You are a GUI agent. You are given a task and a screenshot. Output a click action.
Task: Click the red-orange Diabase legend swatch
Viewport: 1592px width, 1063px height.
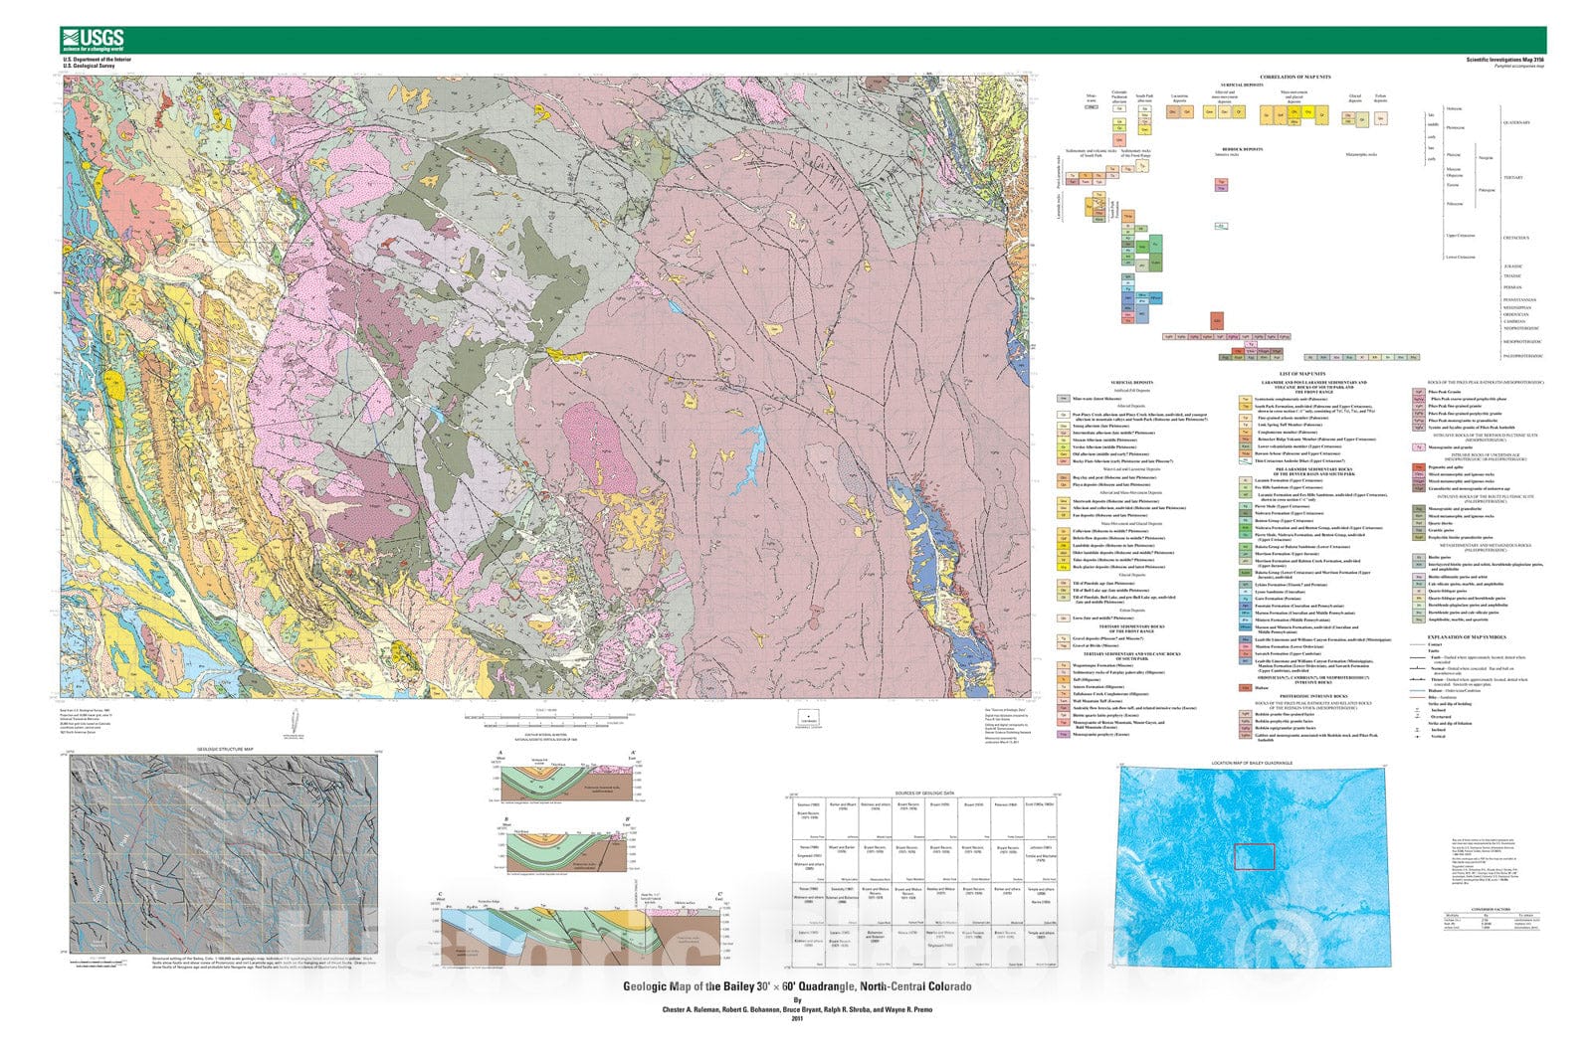coord(1245,688)
